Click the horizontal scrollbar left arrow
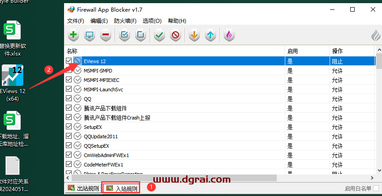This screenshot has height=196, width=382. pyautogui.click(x=68, y=178)
